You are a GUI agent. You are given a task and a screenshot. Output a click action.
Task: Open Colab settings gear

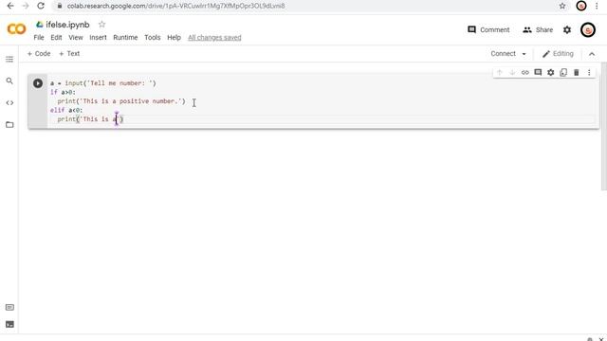[x=567, y=29]
